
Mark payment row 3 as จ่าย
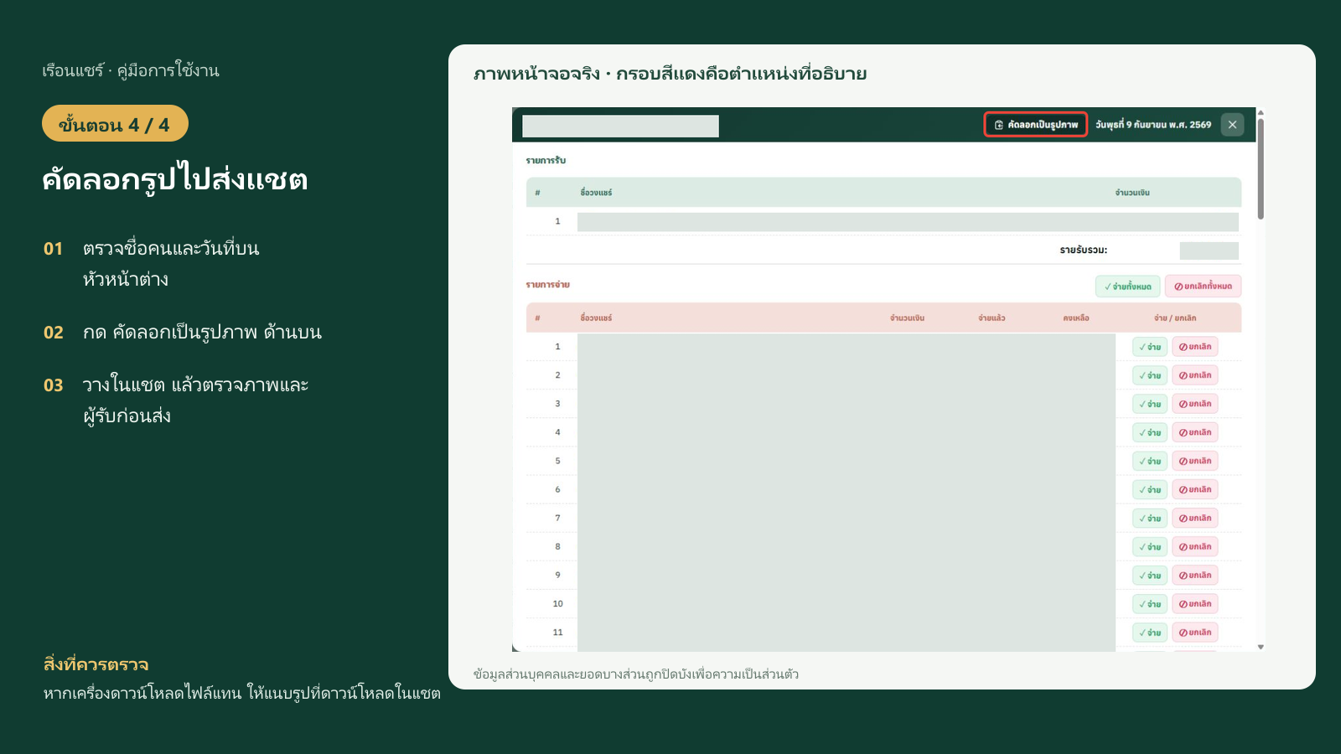point(1150,404)
